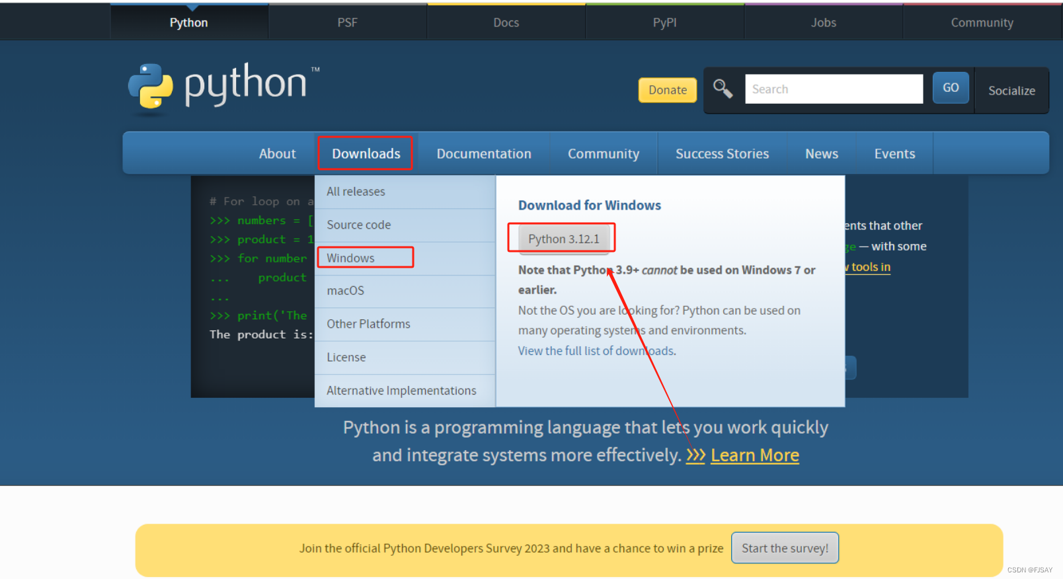Click the code line 'The product is:'

point(262,334)
